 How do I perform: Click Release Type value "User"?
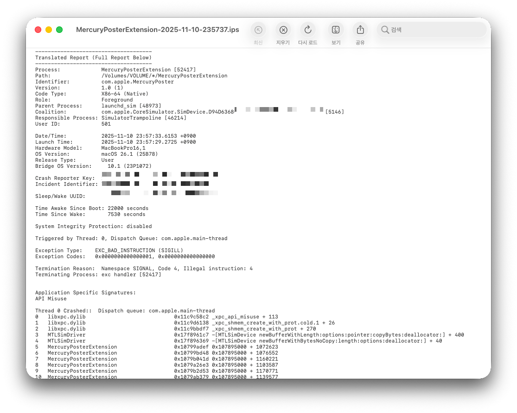[108, 160]
